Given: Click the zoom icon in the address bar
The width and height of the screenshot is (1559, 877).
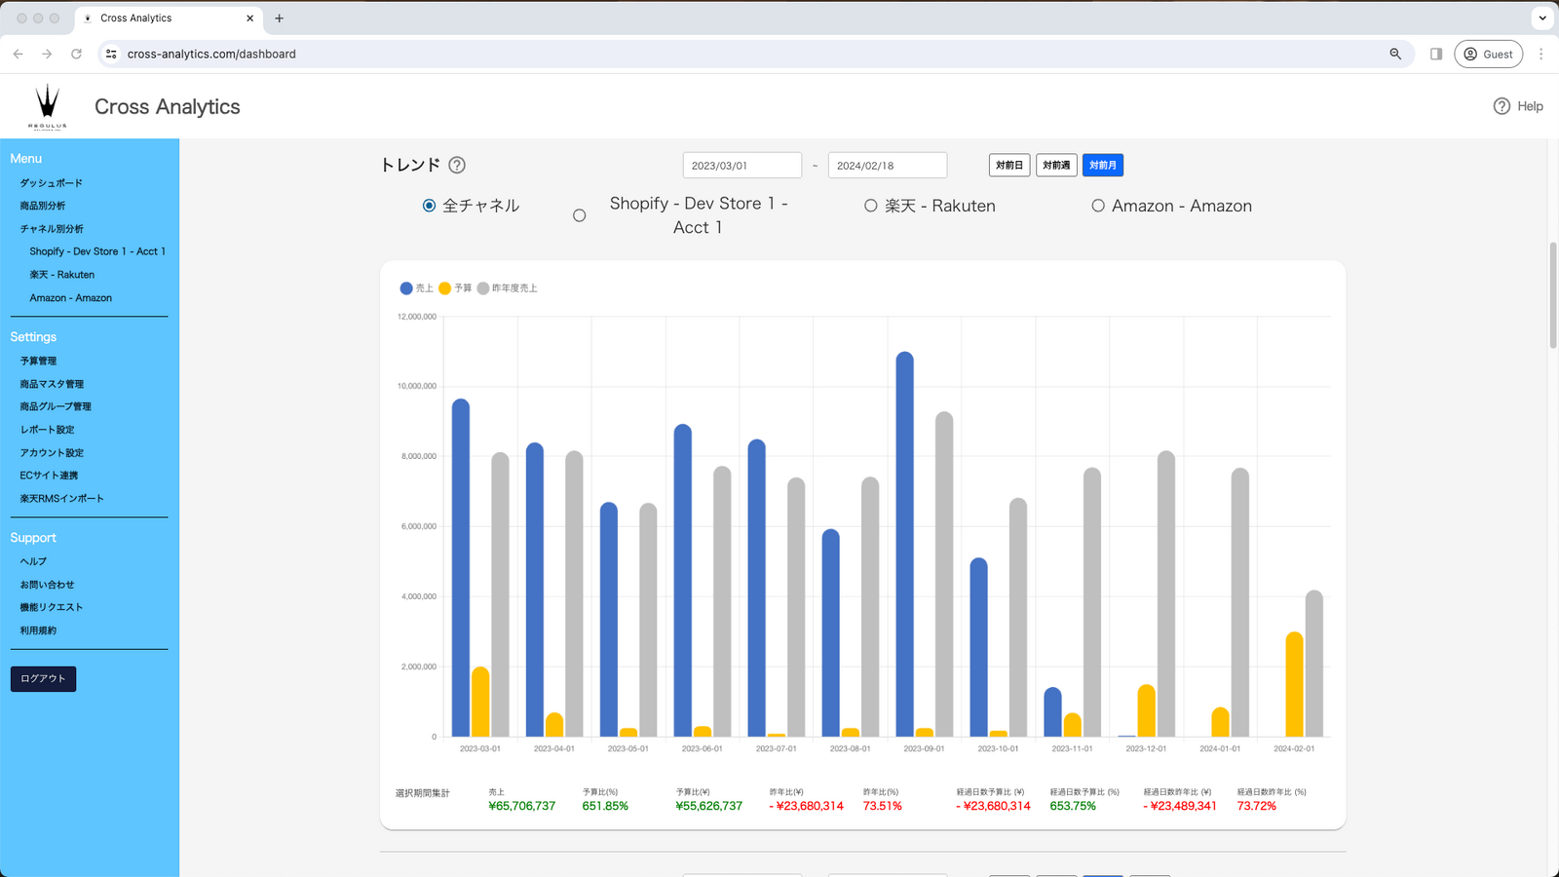Looking at the screenshot, I should tap(1396, 54).
